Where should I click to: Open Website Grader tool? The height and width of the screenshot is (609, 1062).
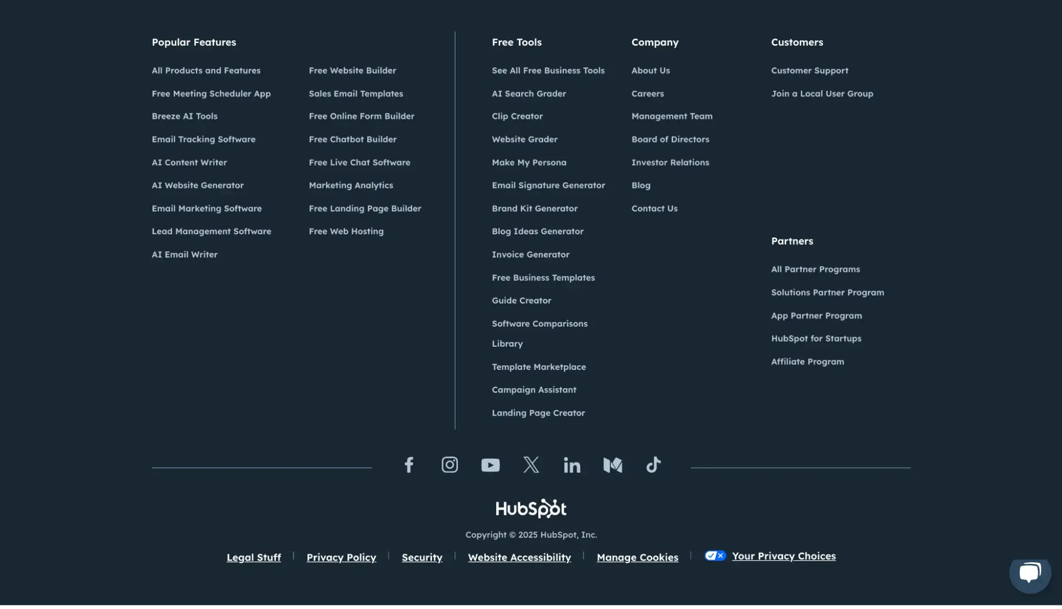pyautogui.click(x=524, y=140)
